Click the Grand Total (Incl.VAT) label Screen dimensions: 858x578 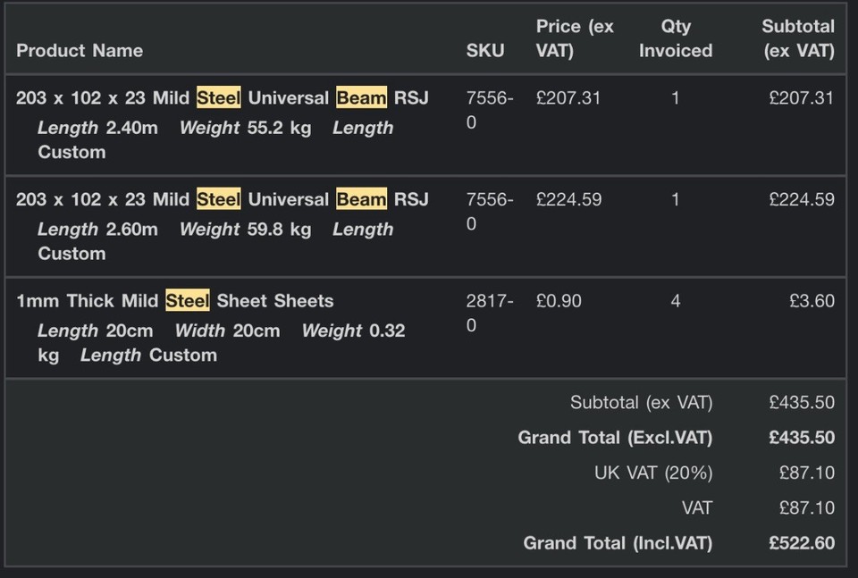pyautogui.click(x=618, y=543)
